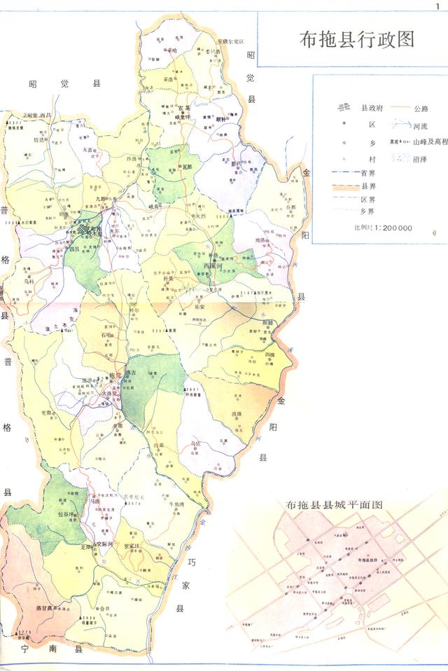Click the page number 1
The image size is (448, 671).
[437, 6]
